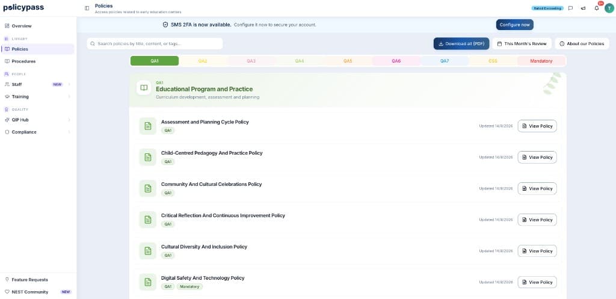The width and height of the screenshot is (616, 299).
Task: Click the Staff NEW badge
Action: pyautogui.click(x=57, y=84)
